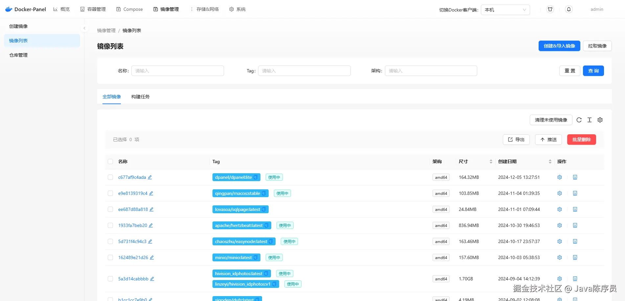Open the theme (shirt) icon in header
Viewport: 625px width, 301px height.
point(550,9)
